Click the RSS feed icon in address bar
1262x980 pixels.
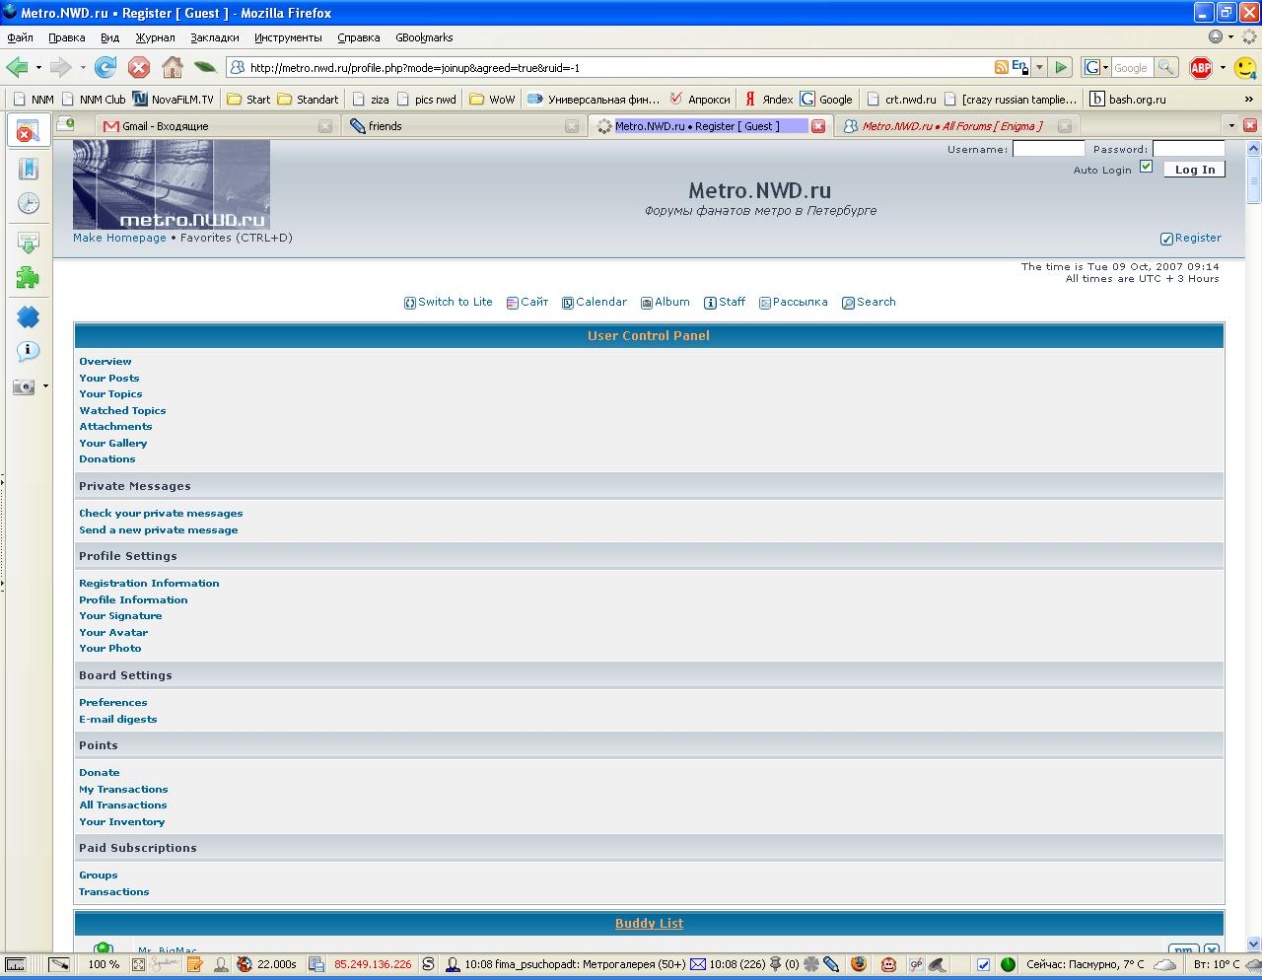(x=1001, y=67)
